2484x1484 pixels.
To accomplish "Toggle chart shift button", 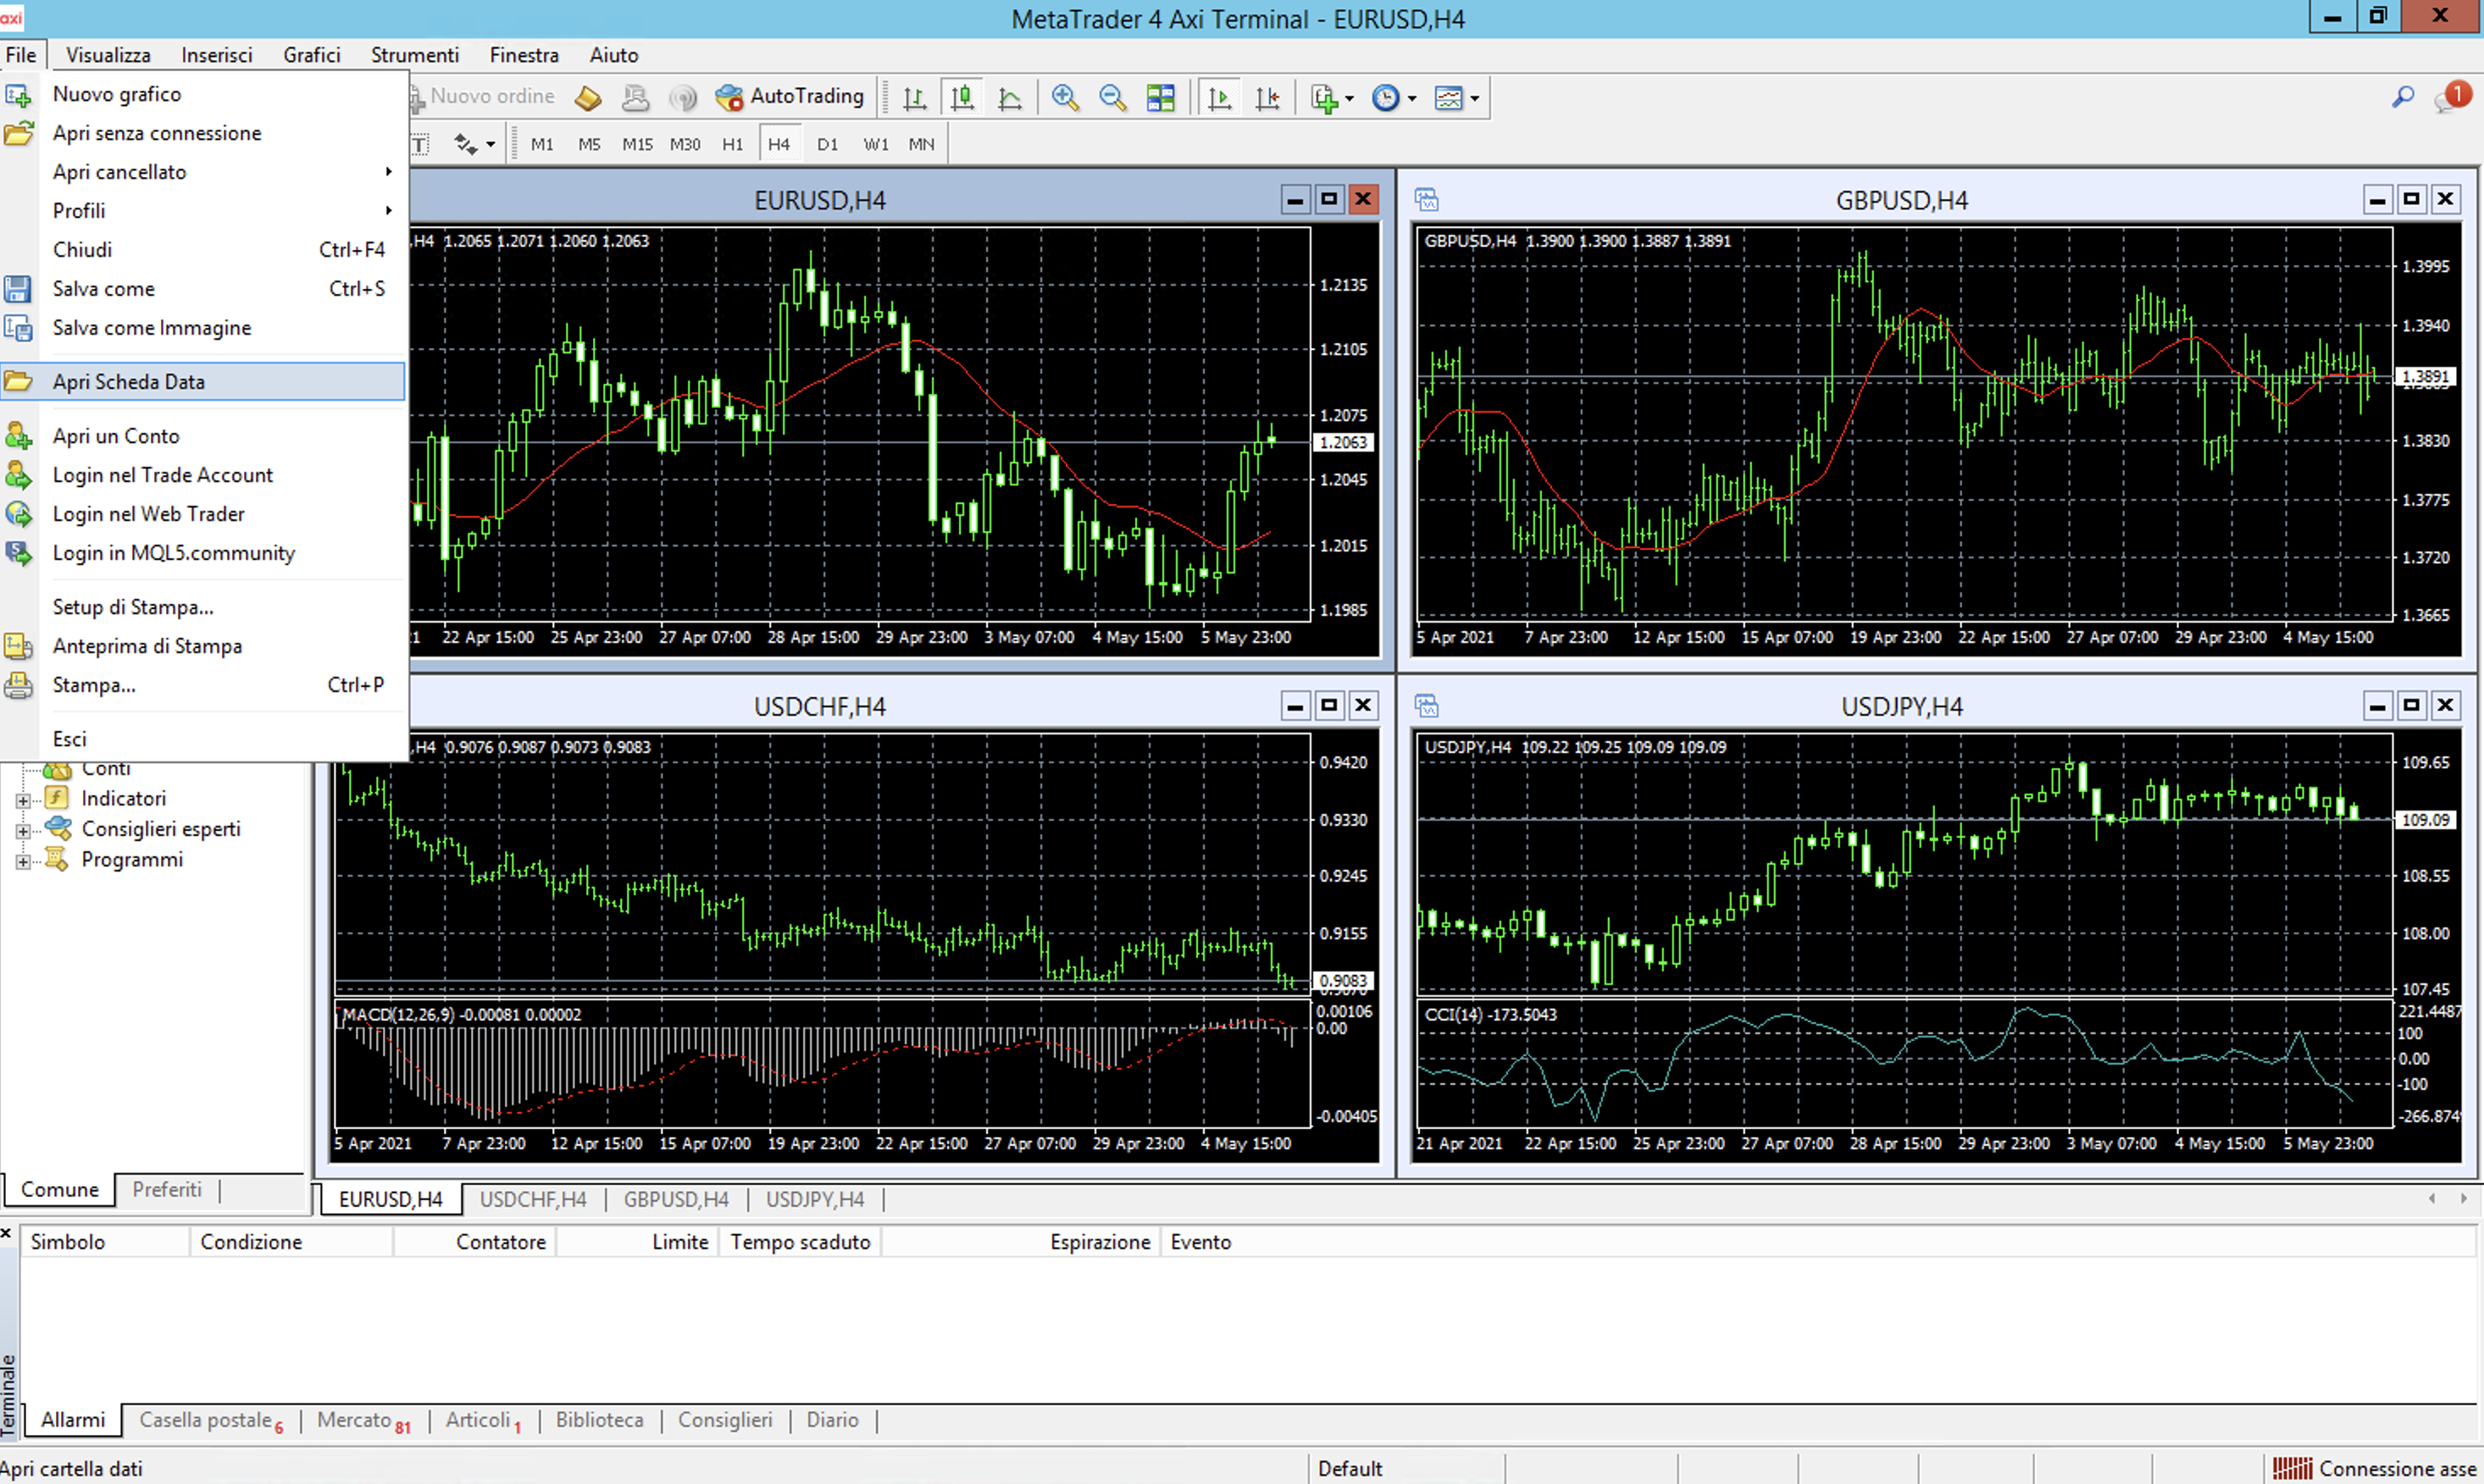I will click(x=1267, y=98).
